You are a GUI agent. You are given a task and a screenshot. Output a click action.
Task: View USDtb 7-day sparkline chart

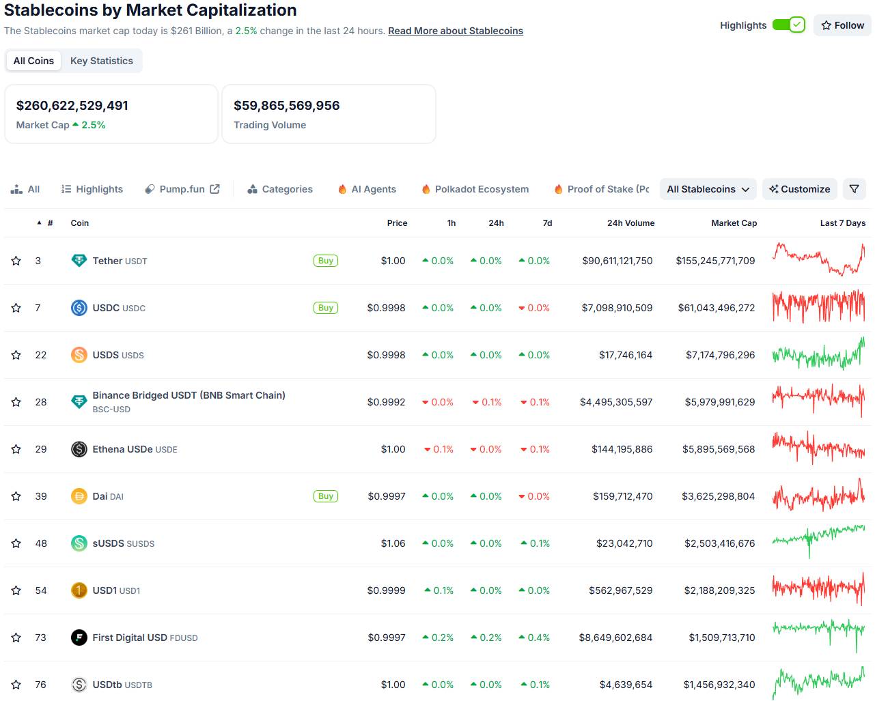tap(818, 683)
